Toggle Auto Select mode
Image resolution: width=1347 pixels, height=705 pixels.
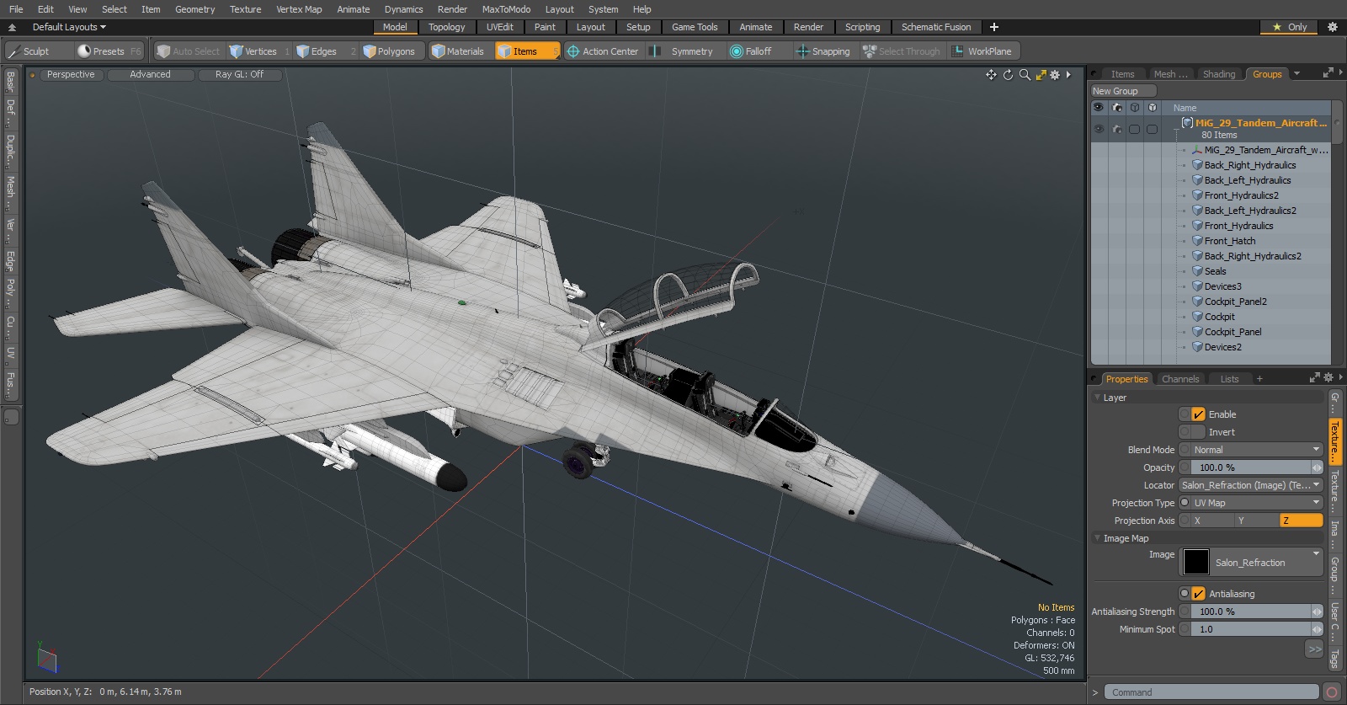point(189,51)
